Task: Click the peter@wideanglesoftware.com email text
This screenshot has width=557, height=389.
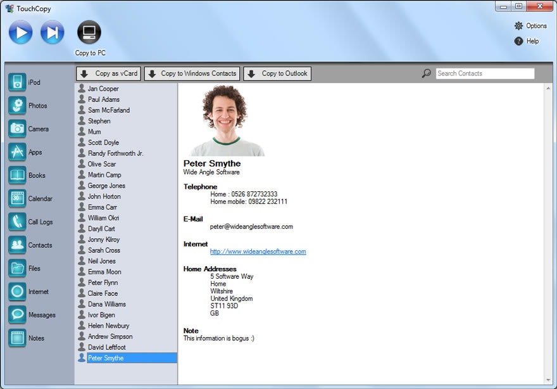Action: [251, 227]
